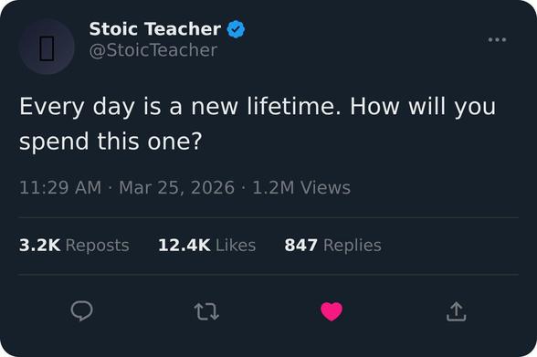The width and height of the screenshot is (537, 357).
Task: Click the Likes label text
Action: (x=236, y=245)
